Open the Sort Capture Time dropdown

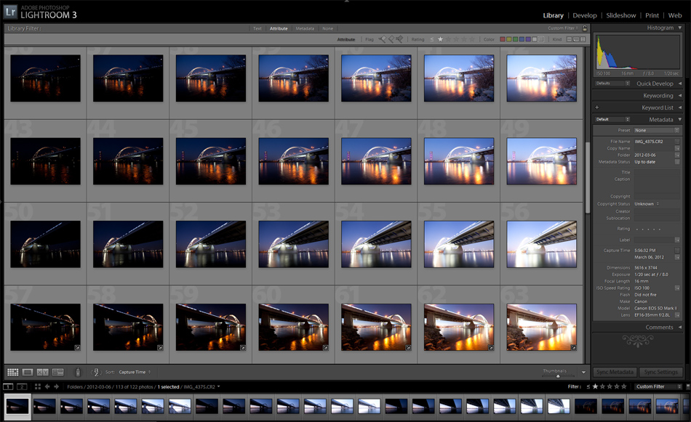coord(135,373)
